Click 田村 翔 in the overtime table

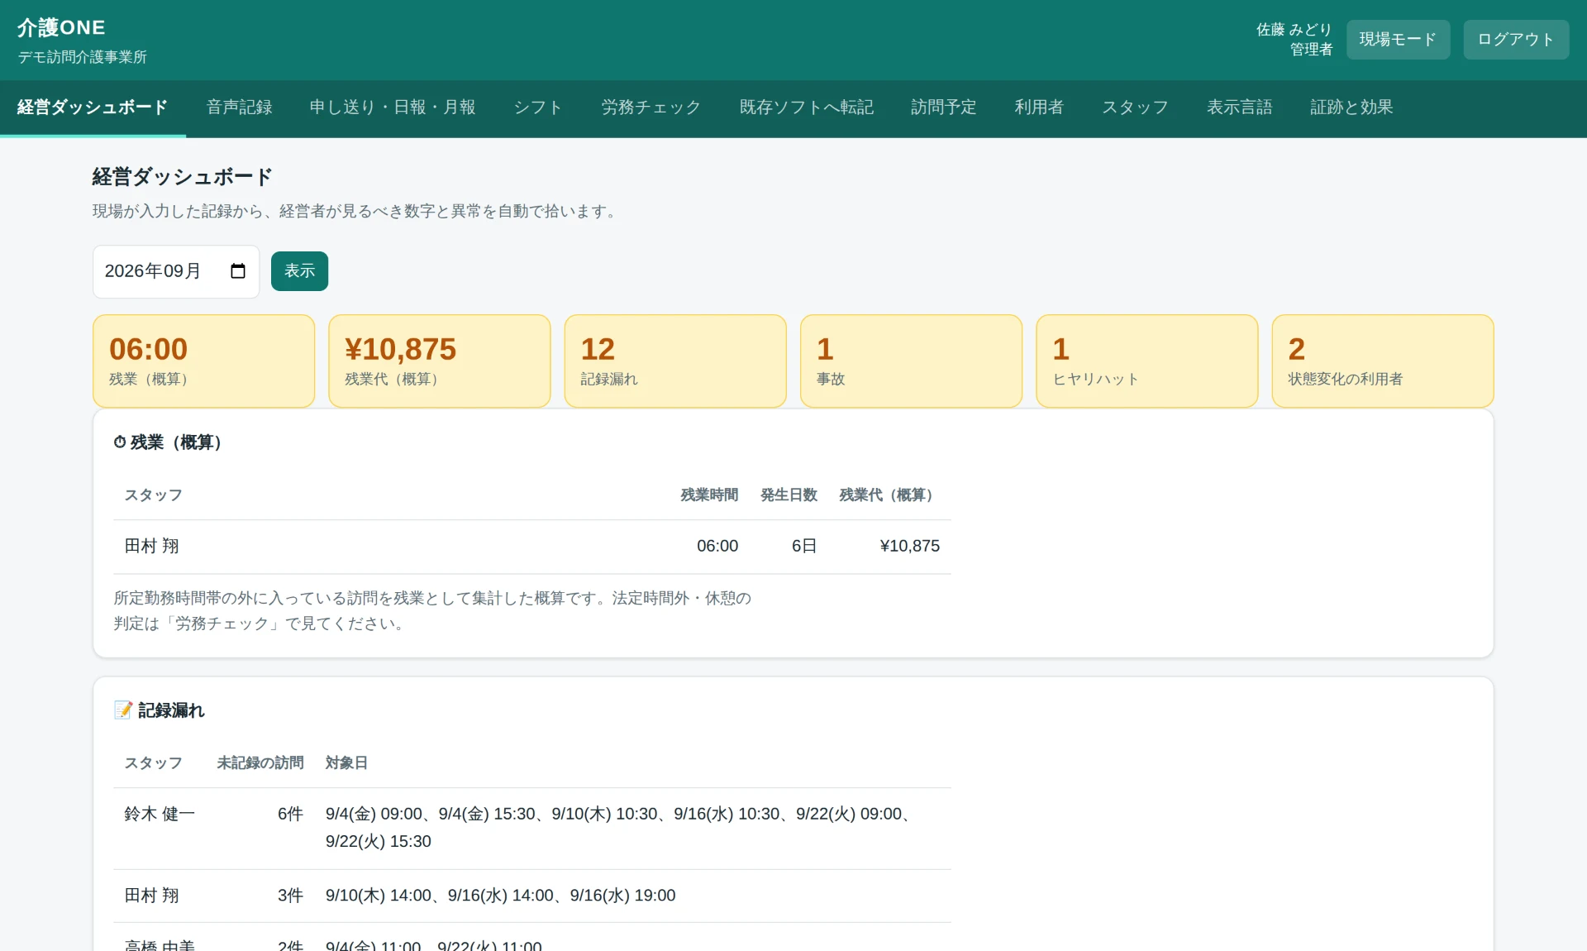pos(151,547)
